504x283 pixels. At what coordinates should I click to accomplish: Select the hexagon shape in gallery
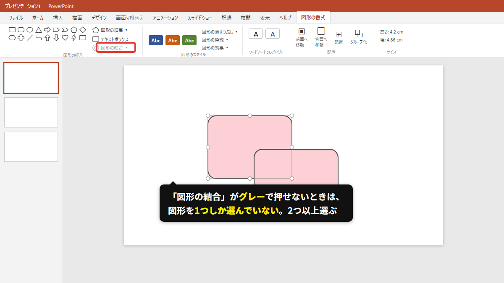12,38
